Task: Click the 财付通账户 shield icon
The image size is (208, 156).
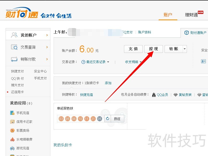Action: [187, 33]
